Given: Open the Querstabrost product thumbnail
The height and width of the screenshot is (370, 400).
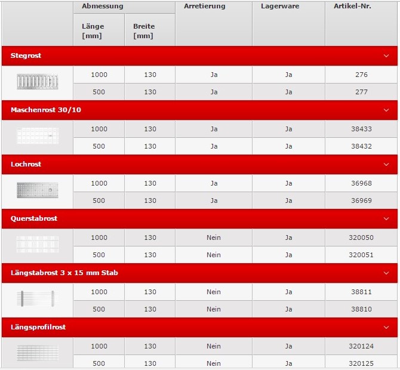Looking at the screenshot, I should pyautogui.click(x=38, y=244).
